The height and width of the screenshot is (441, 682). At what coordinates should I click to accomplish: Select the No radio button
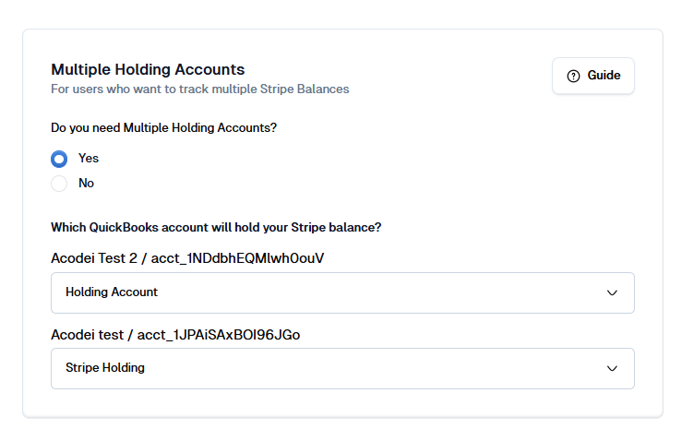(59, 184)
